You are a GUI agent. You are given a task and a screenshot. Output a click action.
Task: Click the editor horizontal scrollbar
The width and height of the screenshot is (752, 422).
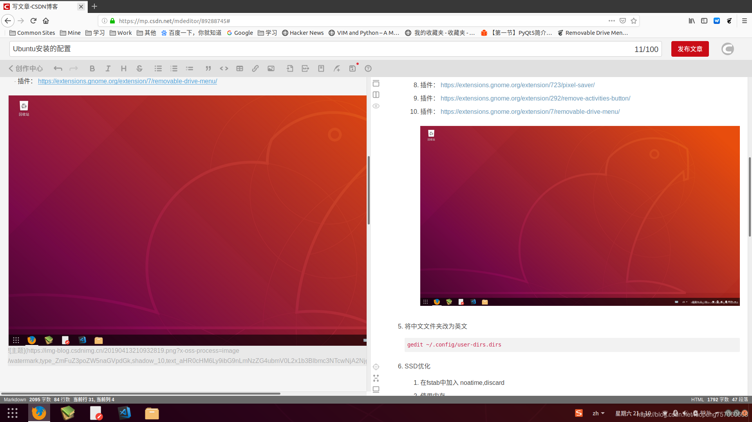(141, 393)
